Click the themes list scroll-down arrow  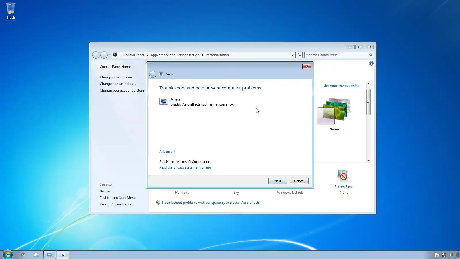pyautogui.click(x=368, y=161)
